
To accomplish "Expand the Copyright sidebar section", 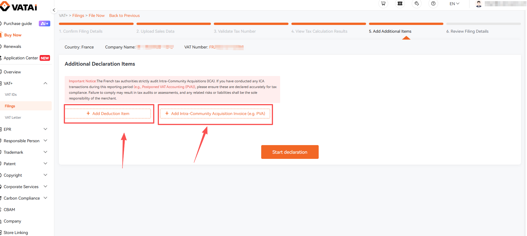I will (x=45, y=175).
